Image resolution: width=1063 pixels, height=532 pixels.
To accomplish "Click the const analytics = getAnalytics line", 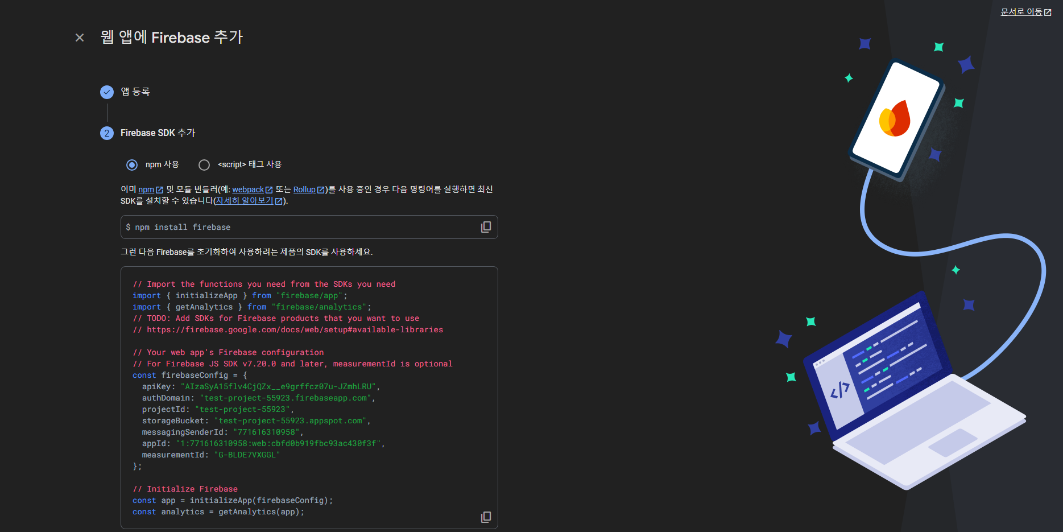I will coord(218,512).
